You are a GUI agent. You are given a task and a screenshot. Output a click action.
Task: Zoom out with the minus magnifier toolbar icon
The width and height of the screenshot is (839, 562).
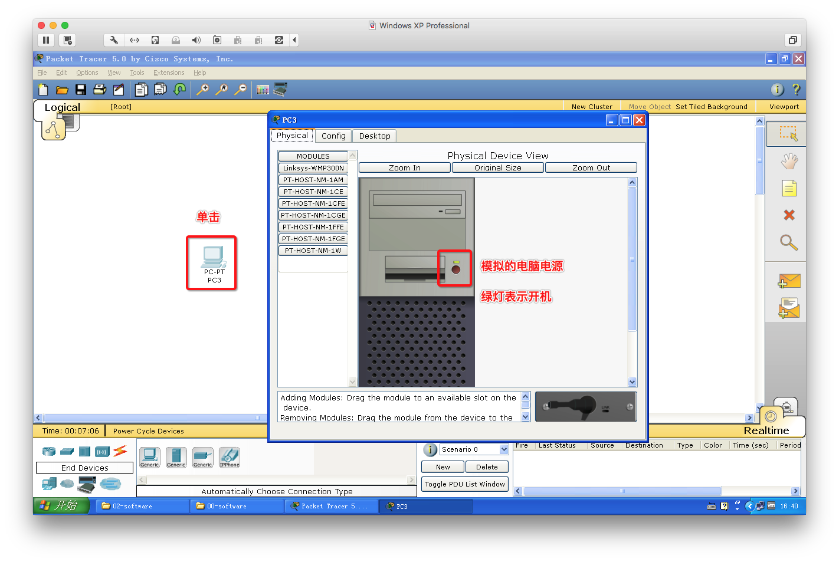(x=240, y=90)
